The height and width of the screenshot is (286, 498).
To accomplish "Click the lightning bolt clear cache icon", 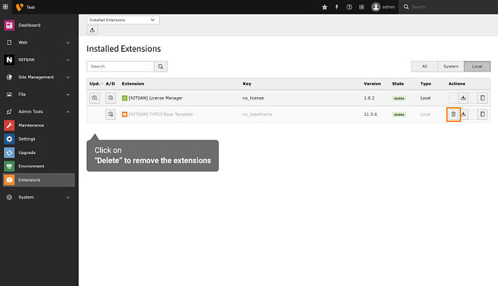I will 336,6.
